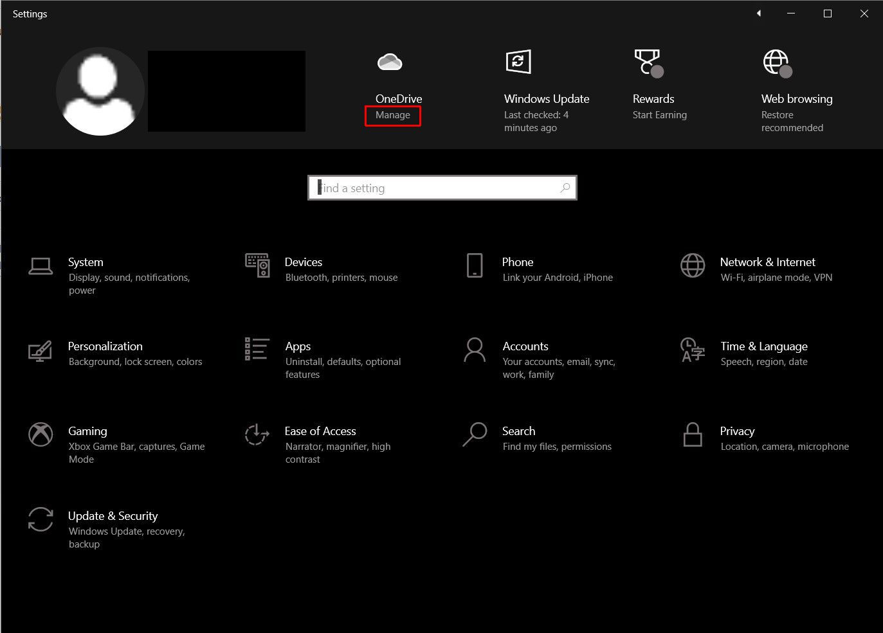This screenshot has width=883, height=633.
Task: Click the Update & Security arrows icon
Action: tap(41, 519)
